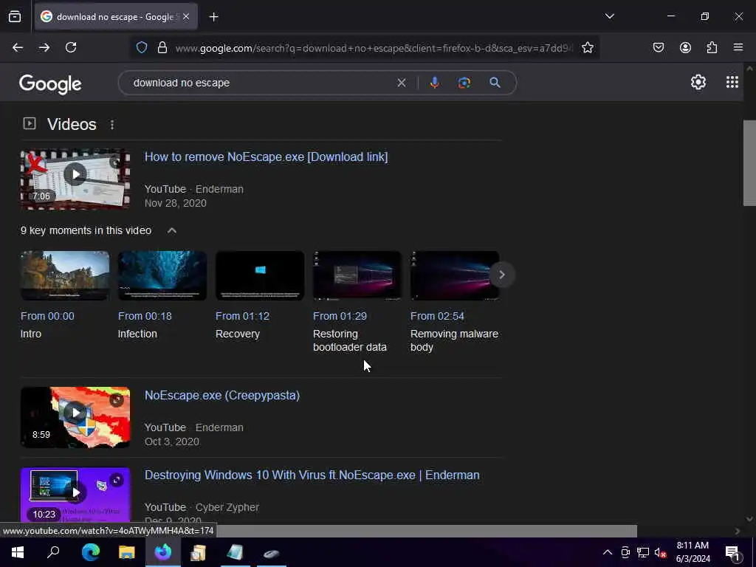Viewport: 756px width, 567px height.
Task: Open the Infection key moment thumbnail
Action: [162, 275]
